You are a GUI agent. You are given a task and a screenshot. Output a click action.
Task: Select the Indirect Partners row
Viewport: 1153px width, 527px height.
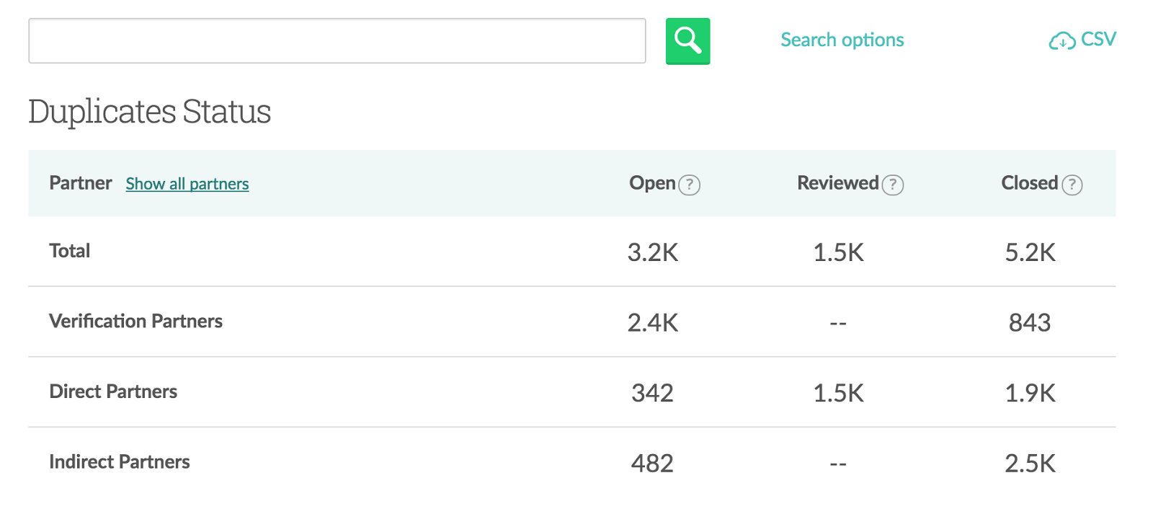(120, 461)
